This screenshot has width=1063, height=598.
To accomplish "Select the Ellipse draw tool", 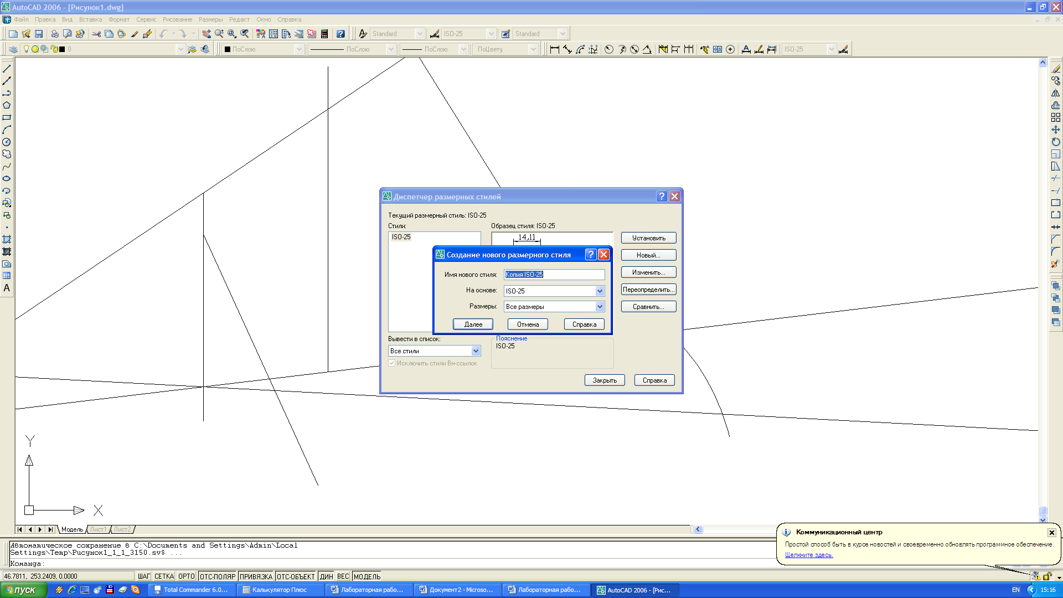I will (x=7, y=178).
